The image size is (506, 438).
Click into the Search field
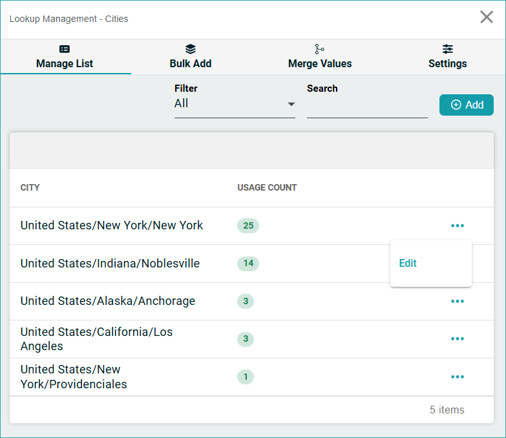pyautogui.click(x=366, y=106)
